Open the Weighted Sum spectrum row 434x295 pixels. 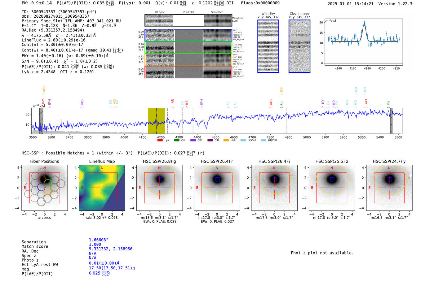click(x=188, y=20)
